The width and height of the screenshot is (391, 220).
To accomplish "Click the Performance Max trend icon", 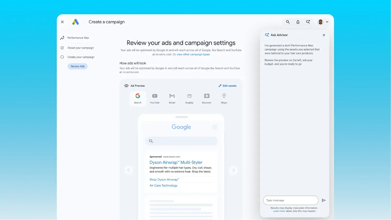I will point(62,38).
